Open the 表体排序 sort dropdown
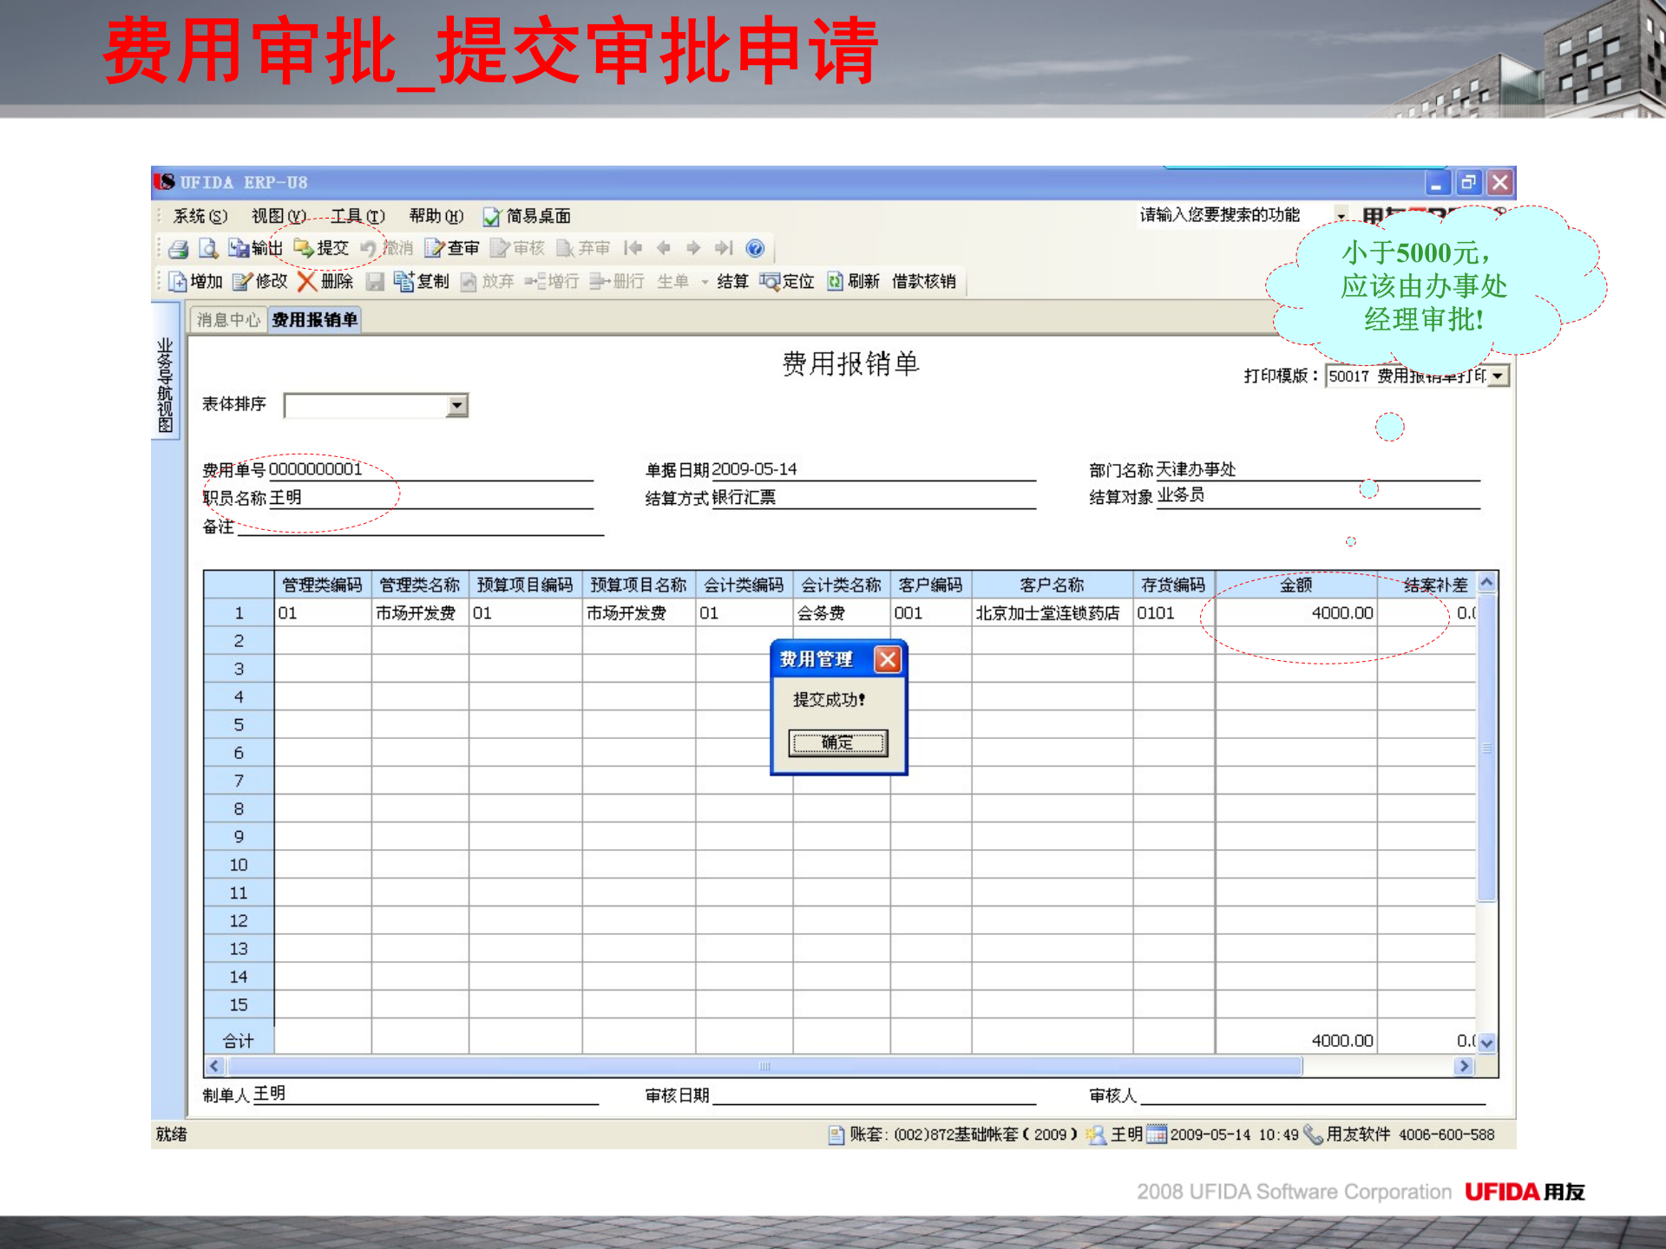The width and height of the screenshot is (1666, 1249). (x=456, y=404)
